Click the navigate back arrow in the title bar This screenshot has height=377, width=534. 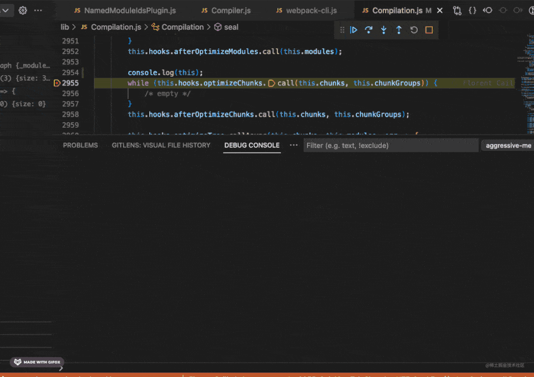click(488, 10)
